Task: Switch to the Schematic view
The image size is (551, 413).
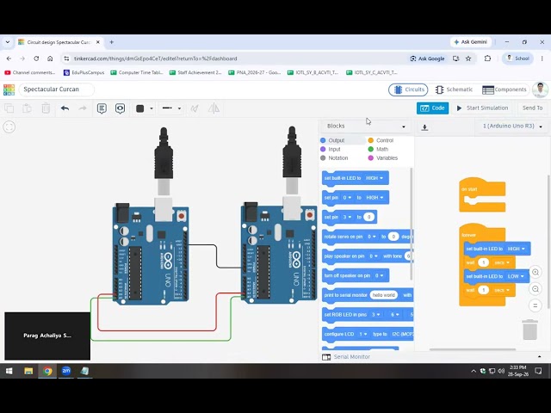Action: coord(454,89)
